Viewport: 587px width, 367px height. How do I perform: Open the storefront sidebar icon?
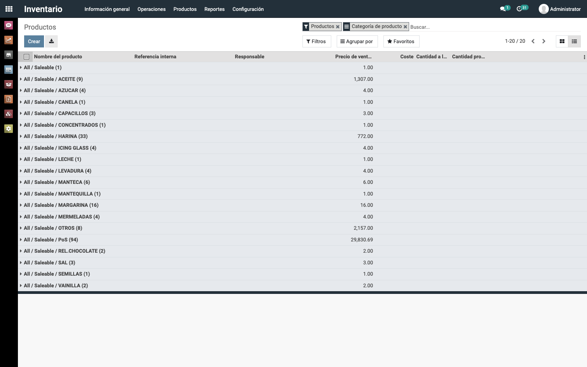coord(9,55)
